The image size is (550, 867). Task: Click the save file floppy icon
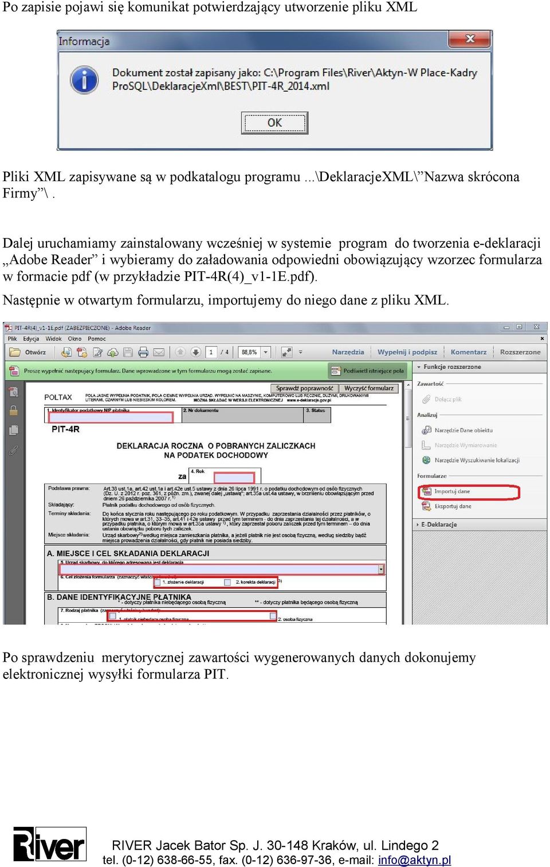128,352
